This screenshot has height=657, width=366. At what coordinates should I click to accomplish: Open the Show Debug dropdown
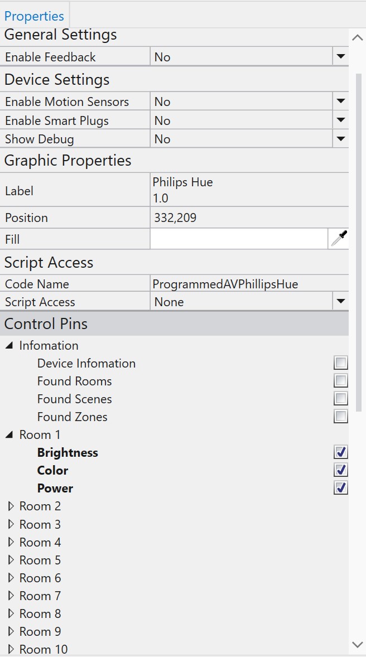coord(340,139)
